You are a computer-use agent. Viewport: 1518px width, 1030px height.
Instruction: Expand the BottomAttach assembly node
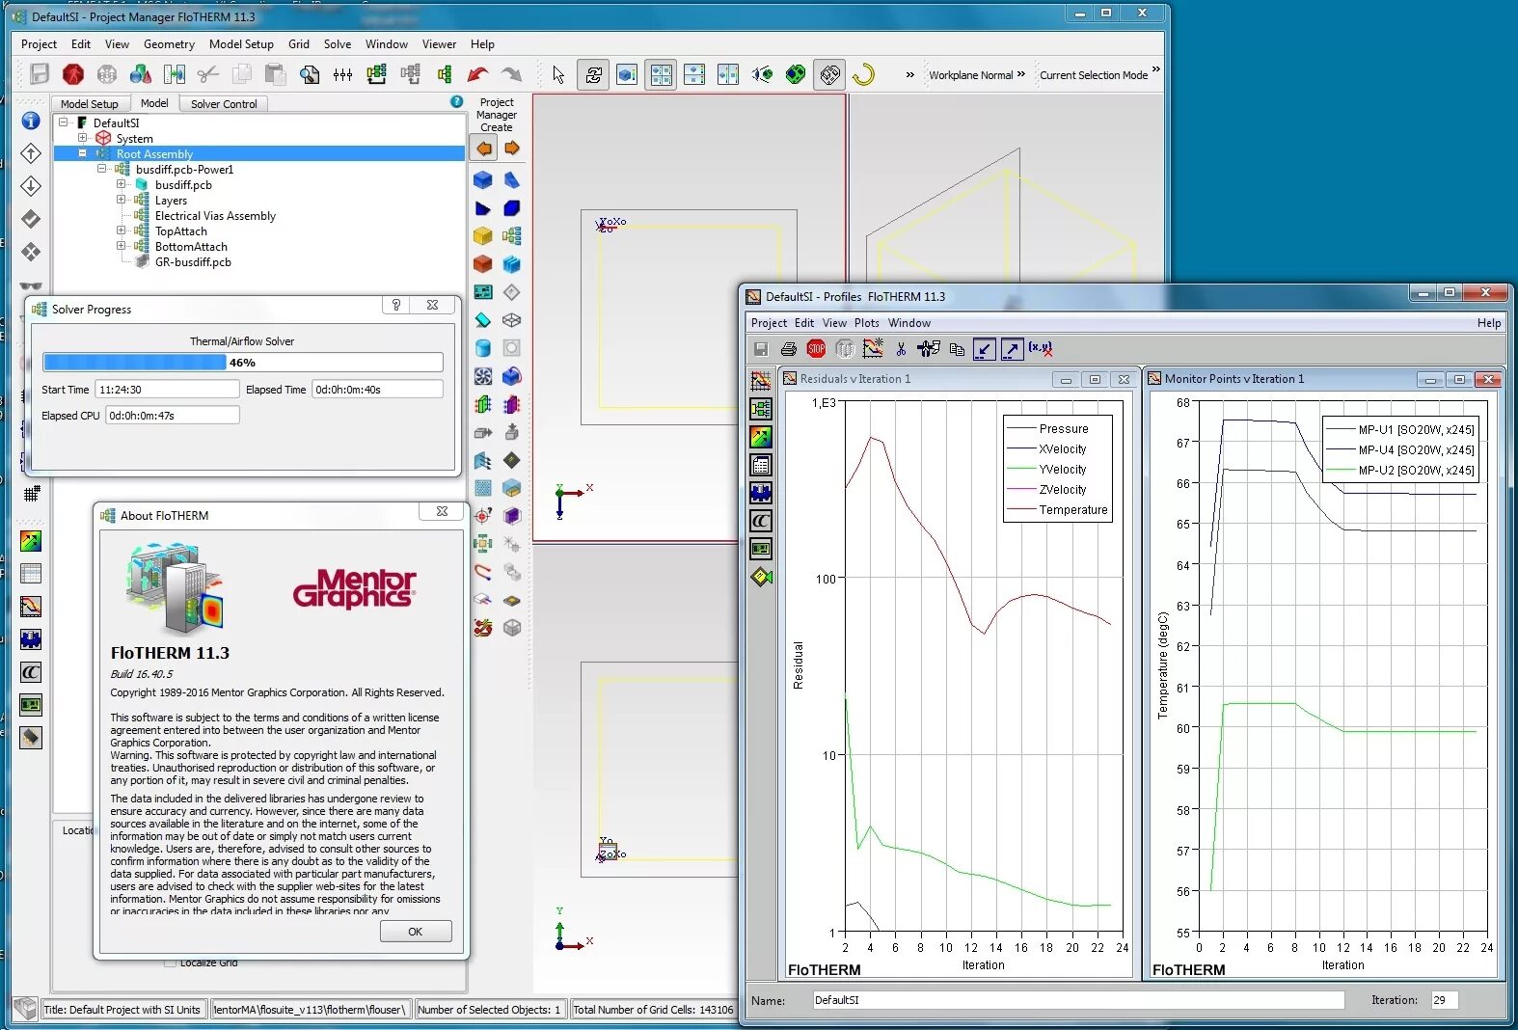click(x=121, y=246)
